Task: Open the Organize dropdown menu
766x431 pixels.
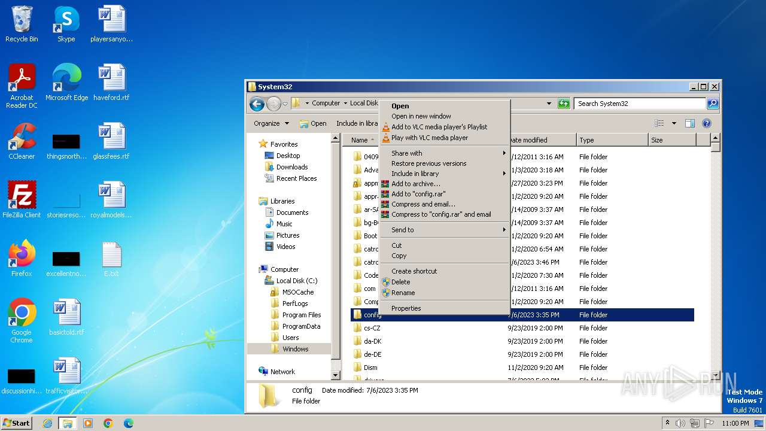Action: [271, 123]
